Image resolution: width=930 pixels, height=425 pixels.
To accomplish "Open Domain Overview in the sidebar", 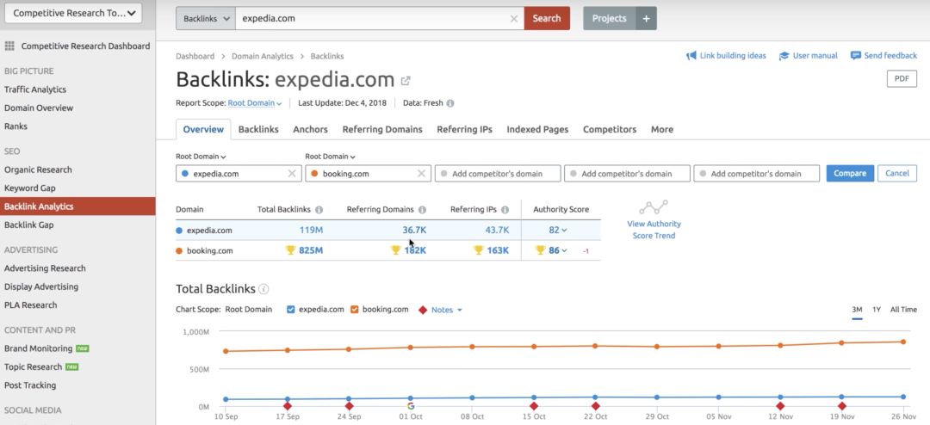I will [x=39, y=108].
